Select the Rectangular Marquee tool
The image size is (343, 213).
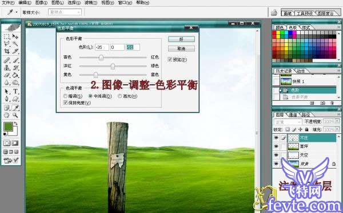coord(7,36)
